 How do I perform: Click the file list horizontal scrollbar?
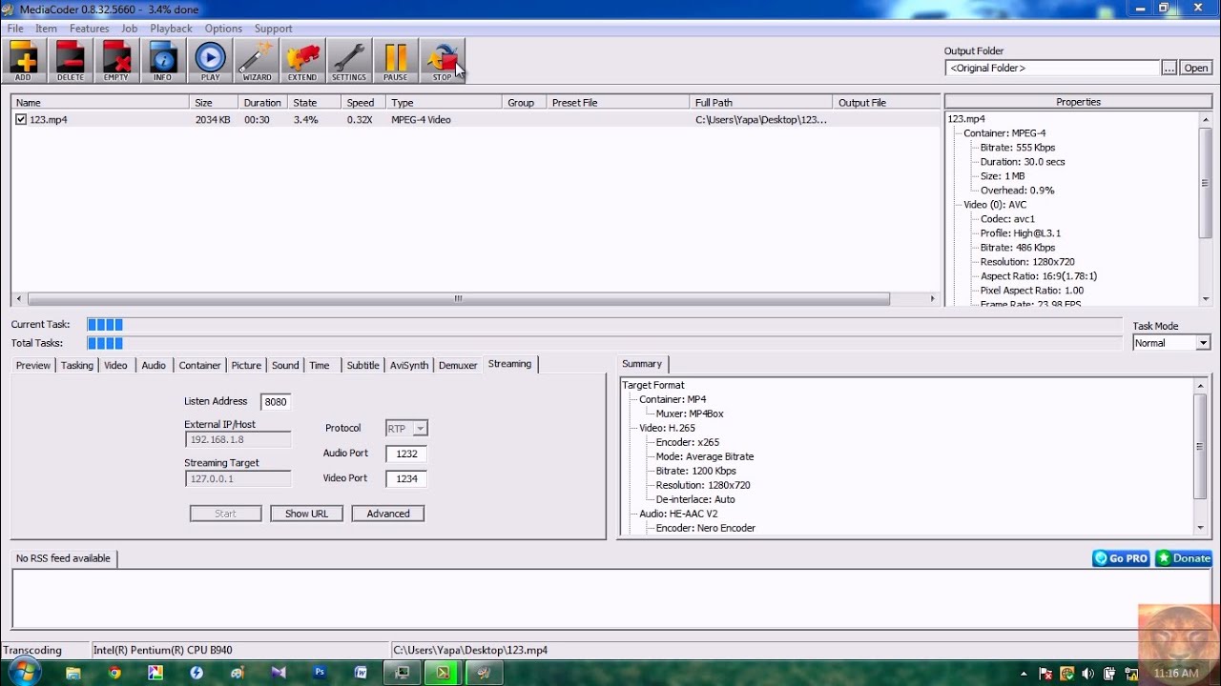coord(458,299)
